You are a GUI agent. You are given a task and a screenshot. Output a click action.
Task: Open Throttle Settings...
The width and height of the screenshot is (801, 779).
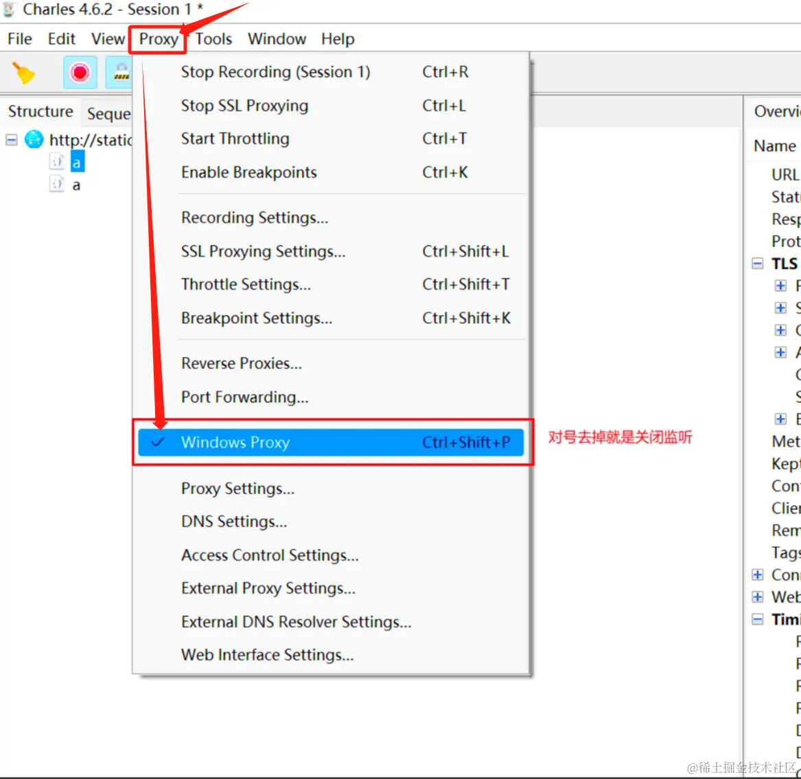[x=331, y=284]
